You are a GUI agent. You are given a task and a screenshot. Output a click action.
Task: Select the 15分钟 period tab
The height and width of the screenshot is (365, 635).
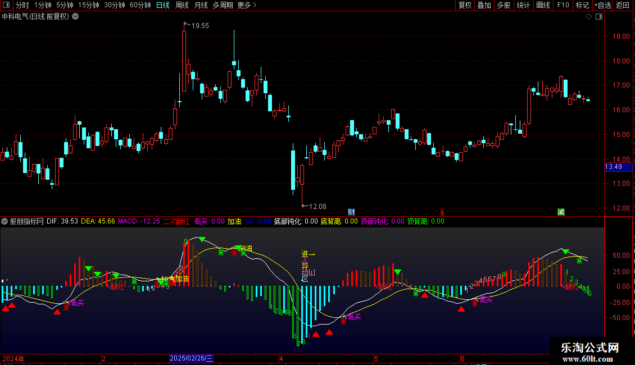point(89,5)
